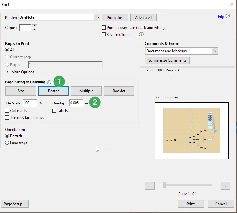The width and height of the screenshot is (237, 213).
Task: Open the Page Setup dialog
Action: coord(14,204)
